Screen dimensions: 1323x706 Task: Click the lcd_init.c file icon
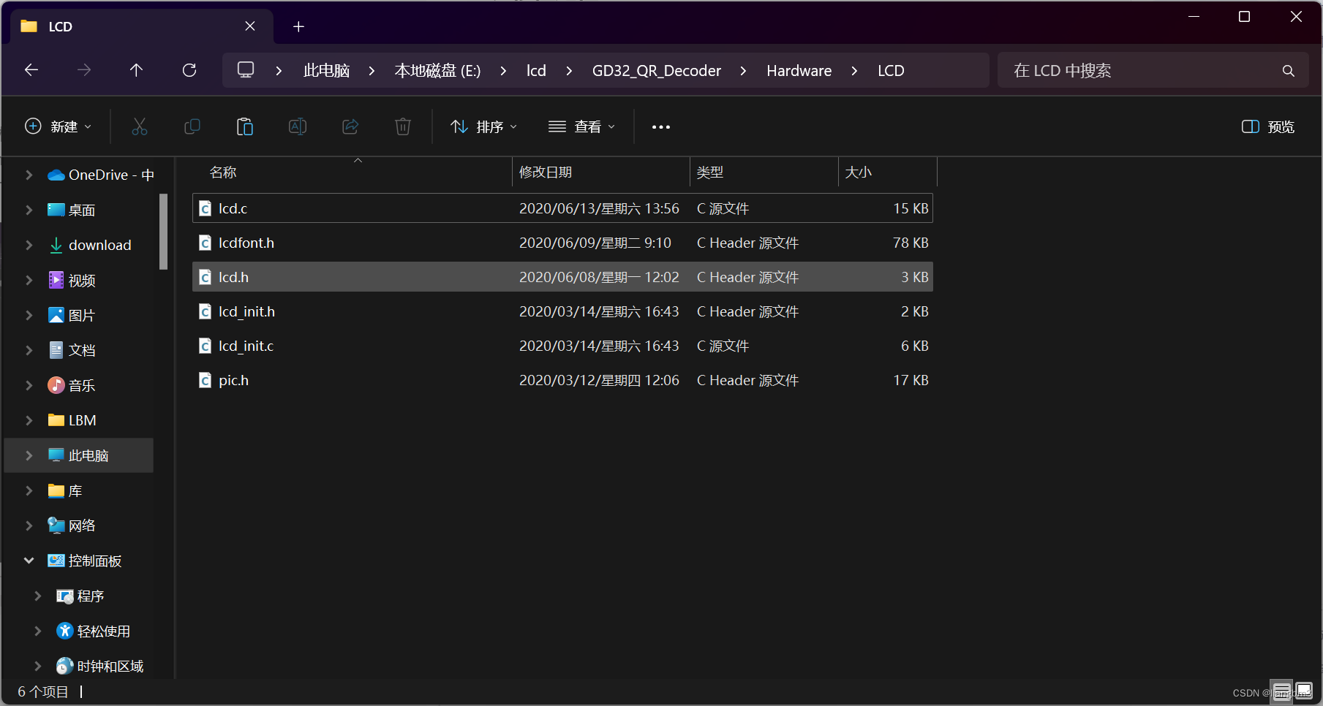[x=206, y=346]
